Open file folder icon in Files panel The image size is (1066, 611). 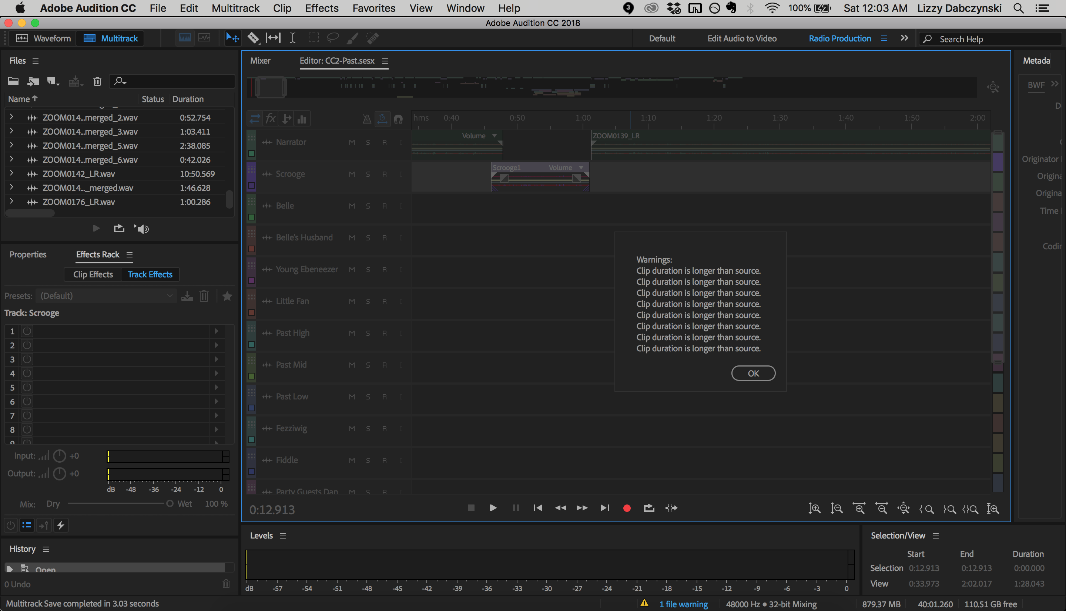coord(13,81)
